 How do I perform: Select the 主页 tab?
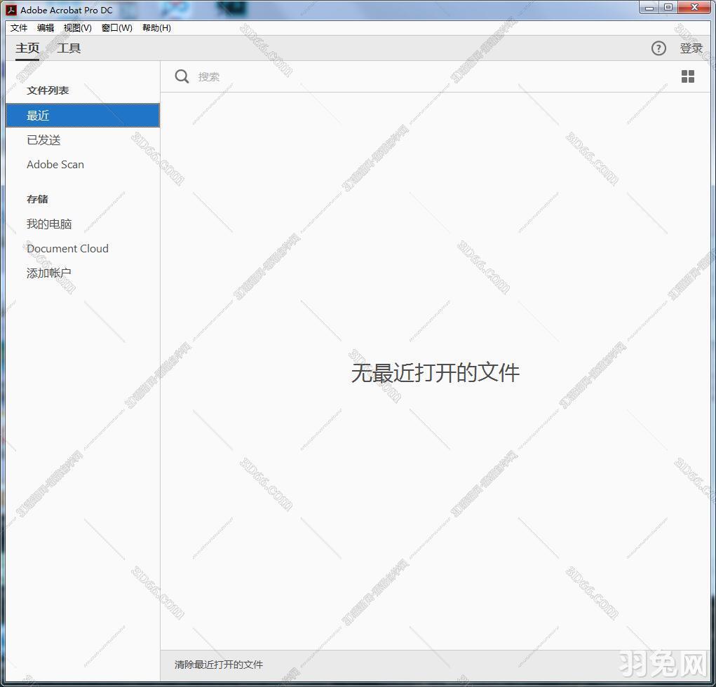coord(27,48)
